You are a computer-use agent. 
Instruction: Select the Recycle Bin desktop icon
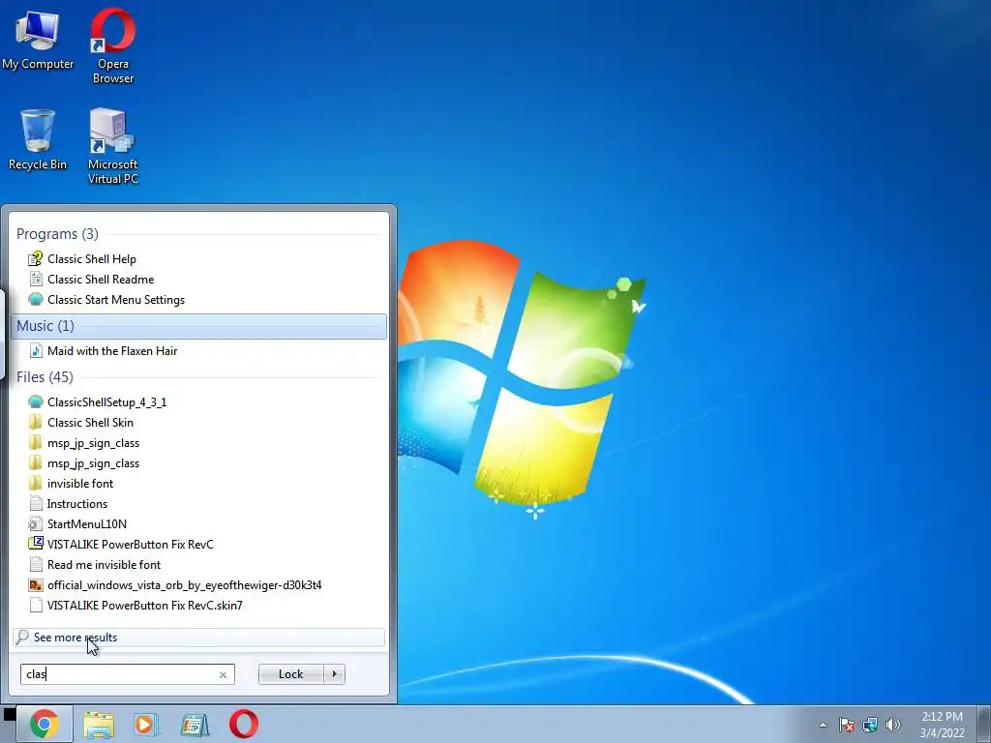[38, 139]
